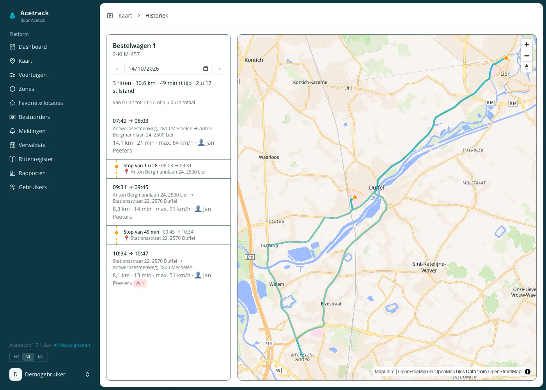Open the Kaart sidebar item
Viewport: 546px width, 390px height.
(50, 61)
